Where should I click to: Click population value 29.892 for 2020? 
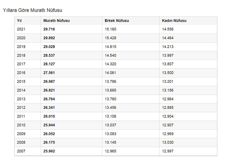(x=49, y=38)
